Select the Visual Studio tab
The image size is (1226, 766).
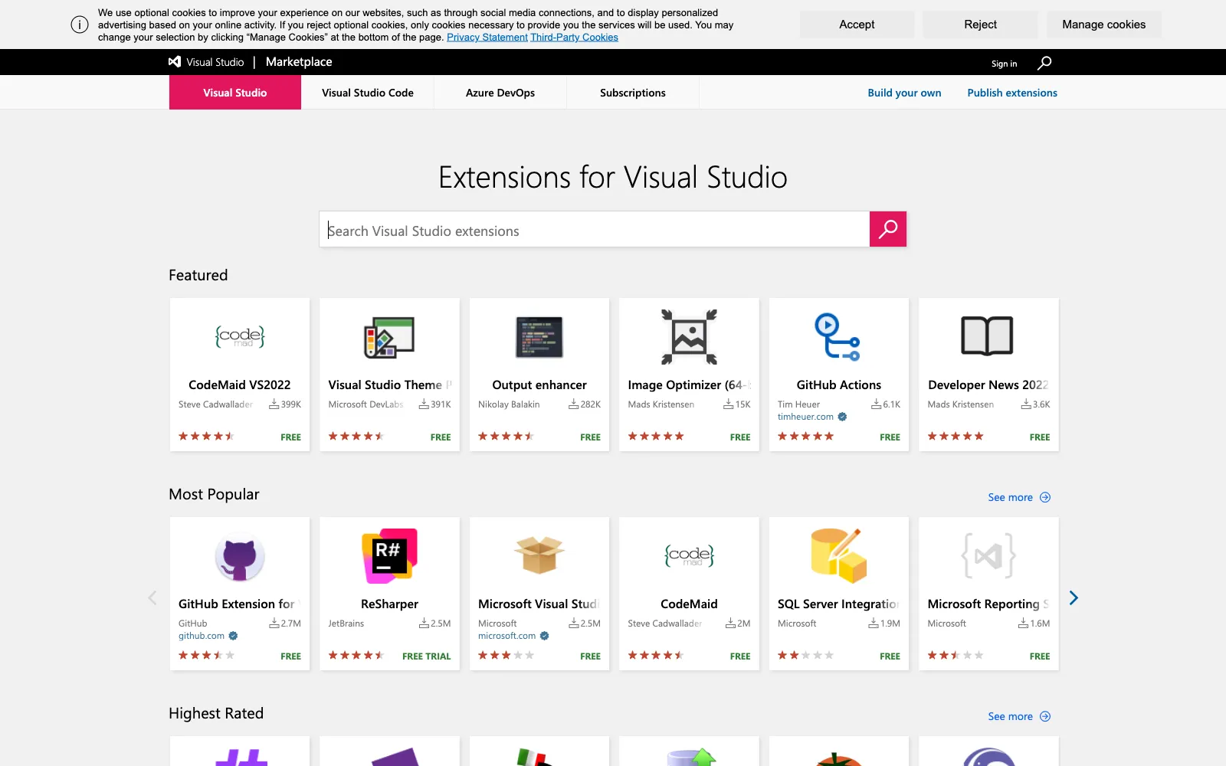tap(235, 93)
